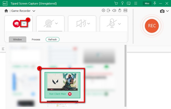Click the frame rate icon in toolbar
The height and width of the screenshot is (109, 171).
tap(125, 11)
